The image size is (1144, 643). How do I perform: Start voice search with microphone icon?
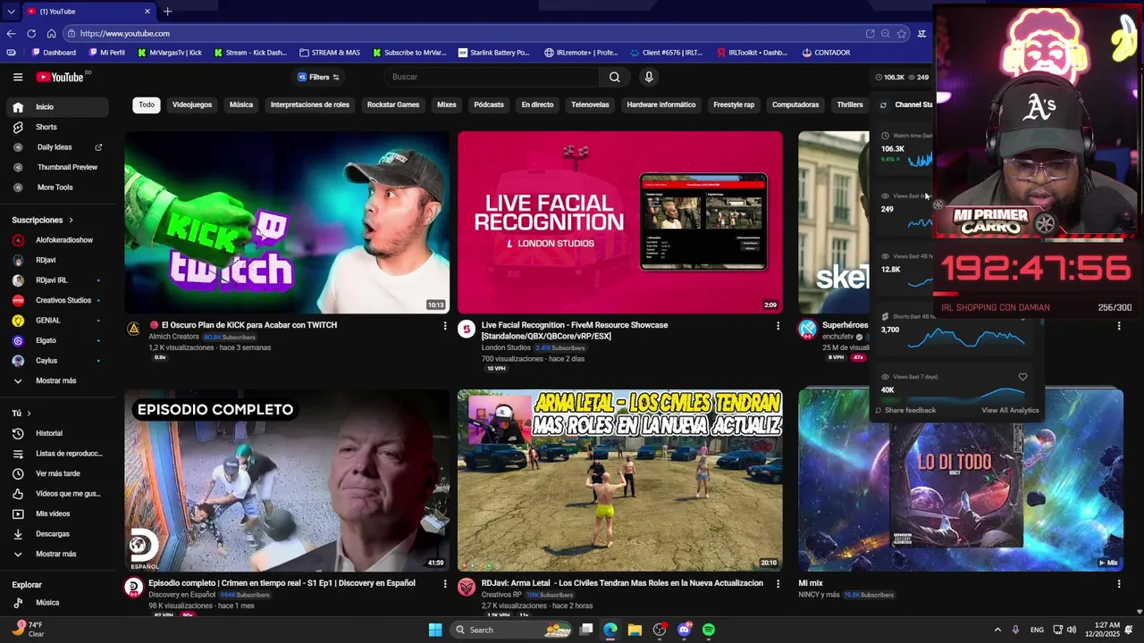(x=649, y=77)
